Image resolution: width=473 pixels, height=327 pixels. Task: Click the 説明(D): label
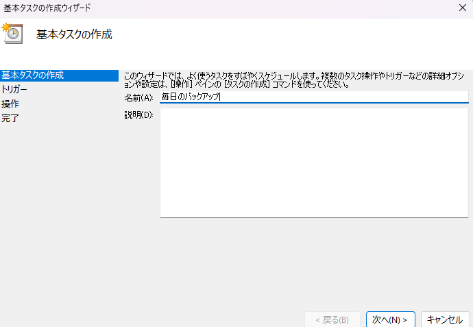[x=138, y=115]
